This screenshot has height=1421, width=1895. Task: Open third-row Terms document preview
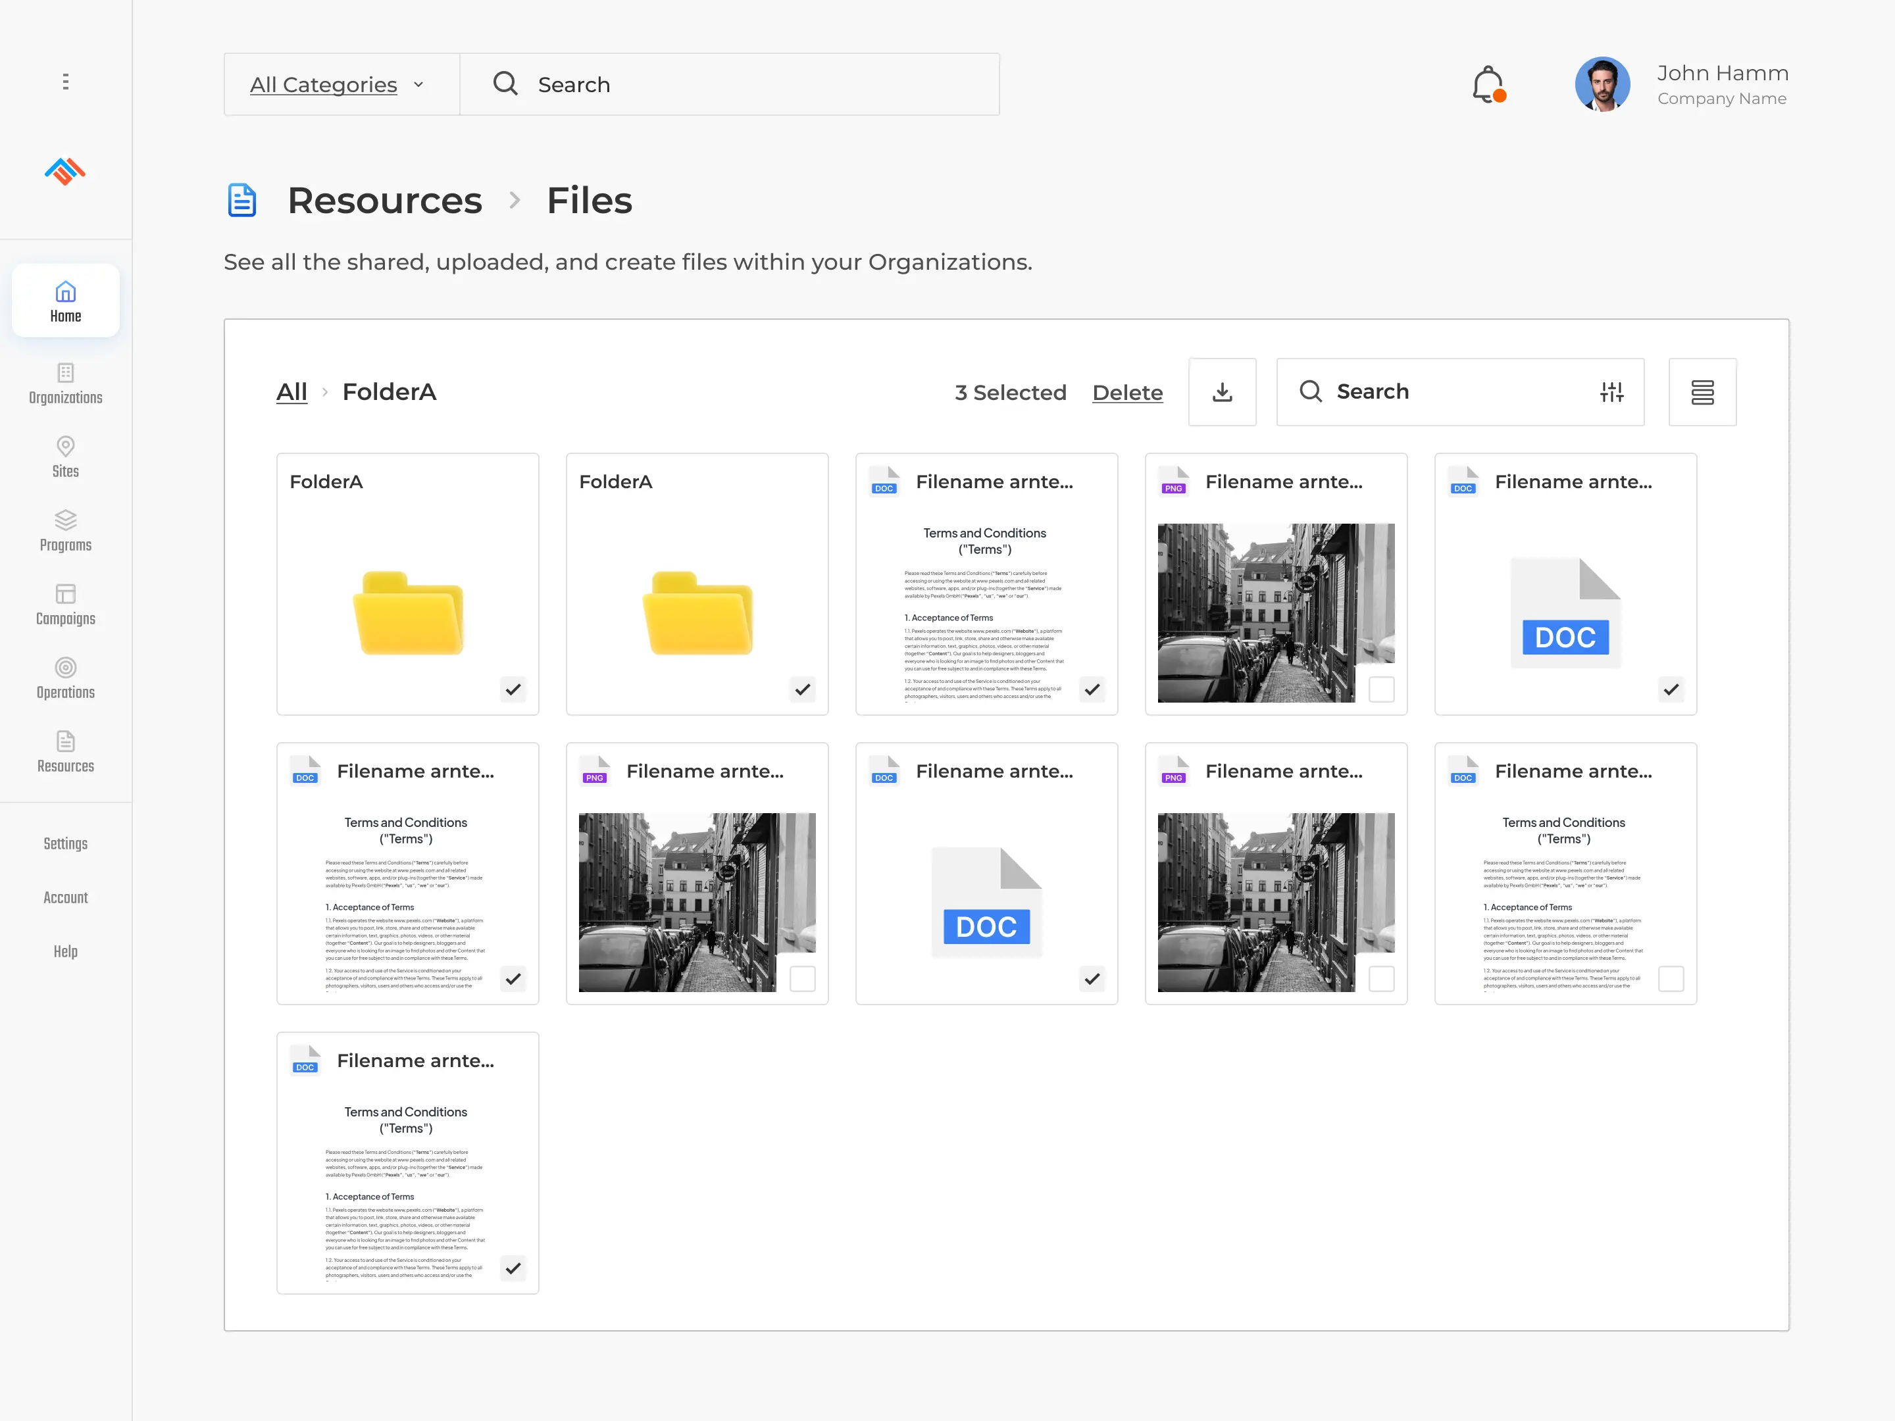(406, 1191)
